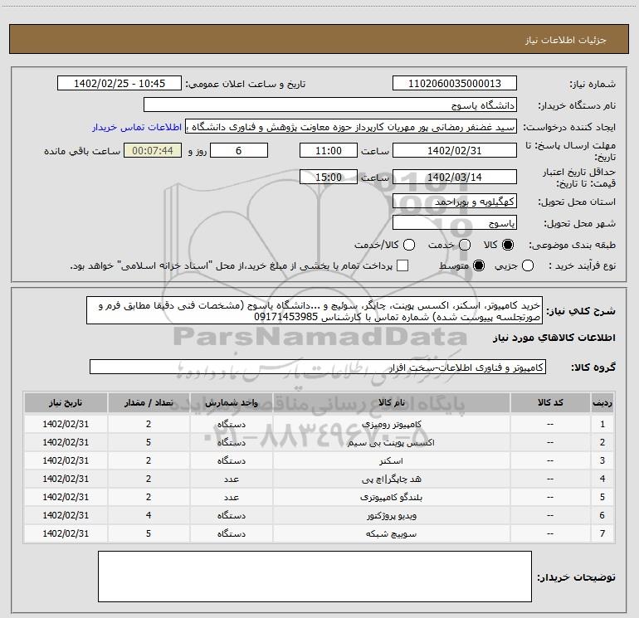Click the ردیف column header
The height and width of the screenshot is (618, 639).
click(602, 402)
